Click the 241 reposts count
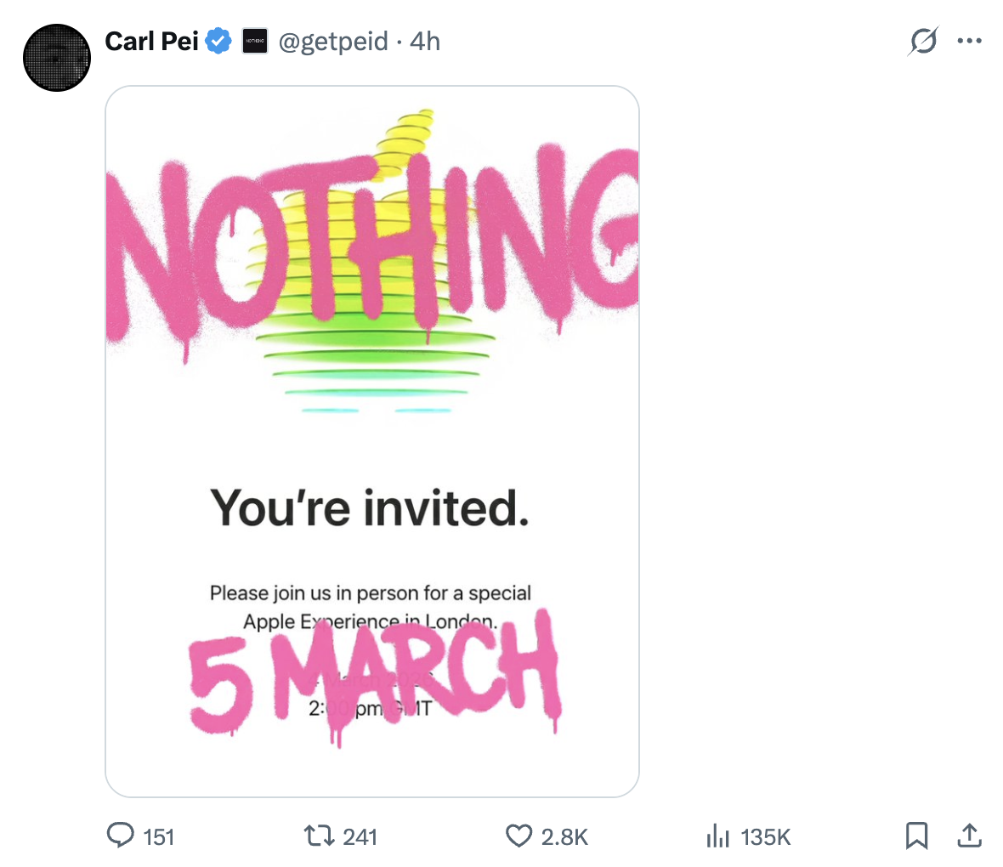This screenshot has height=867, width=1003. click(360, 837)
